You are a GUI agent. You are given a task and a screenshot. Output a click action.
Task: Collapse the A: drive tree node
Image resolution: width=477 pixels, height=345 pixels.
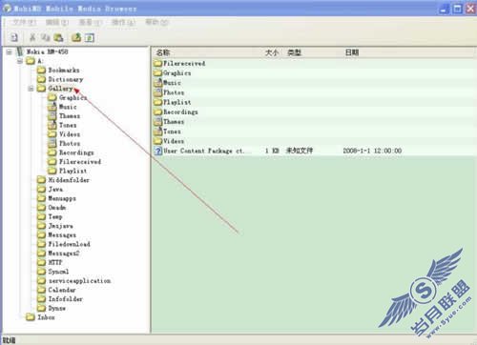click(x=20, y=61)
